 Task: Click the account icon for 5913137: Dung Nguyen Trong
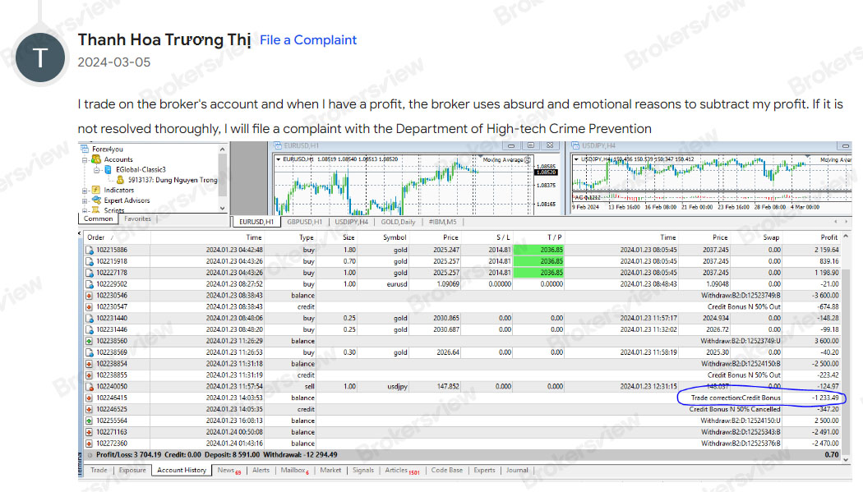tap(120, 180)
